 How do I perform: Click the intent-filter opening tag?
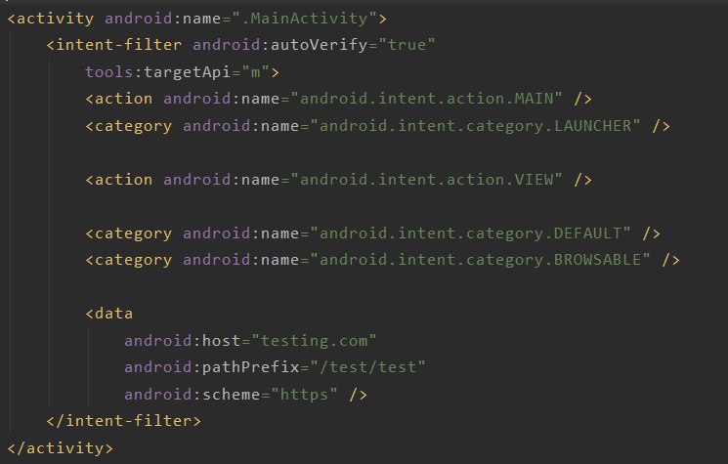coord(113,45)
